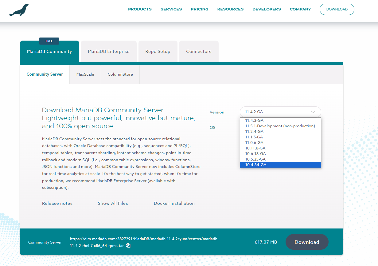The height and width of the screenshot is (266, 378).
Task: Click the OS label
Action: pos(212,128)
